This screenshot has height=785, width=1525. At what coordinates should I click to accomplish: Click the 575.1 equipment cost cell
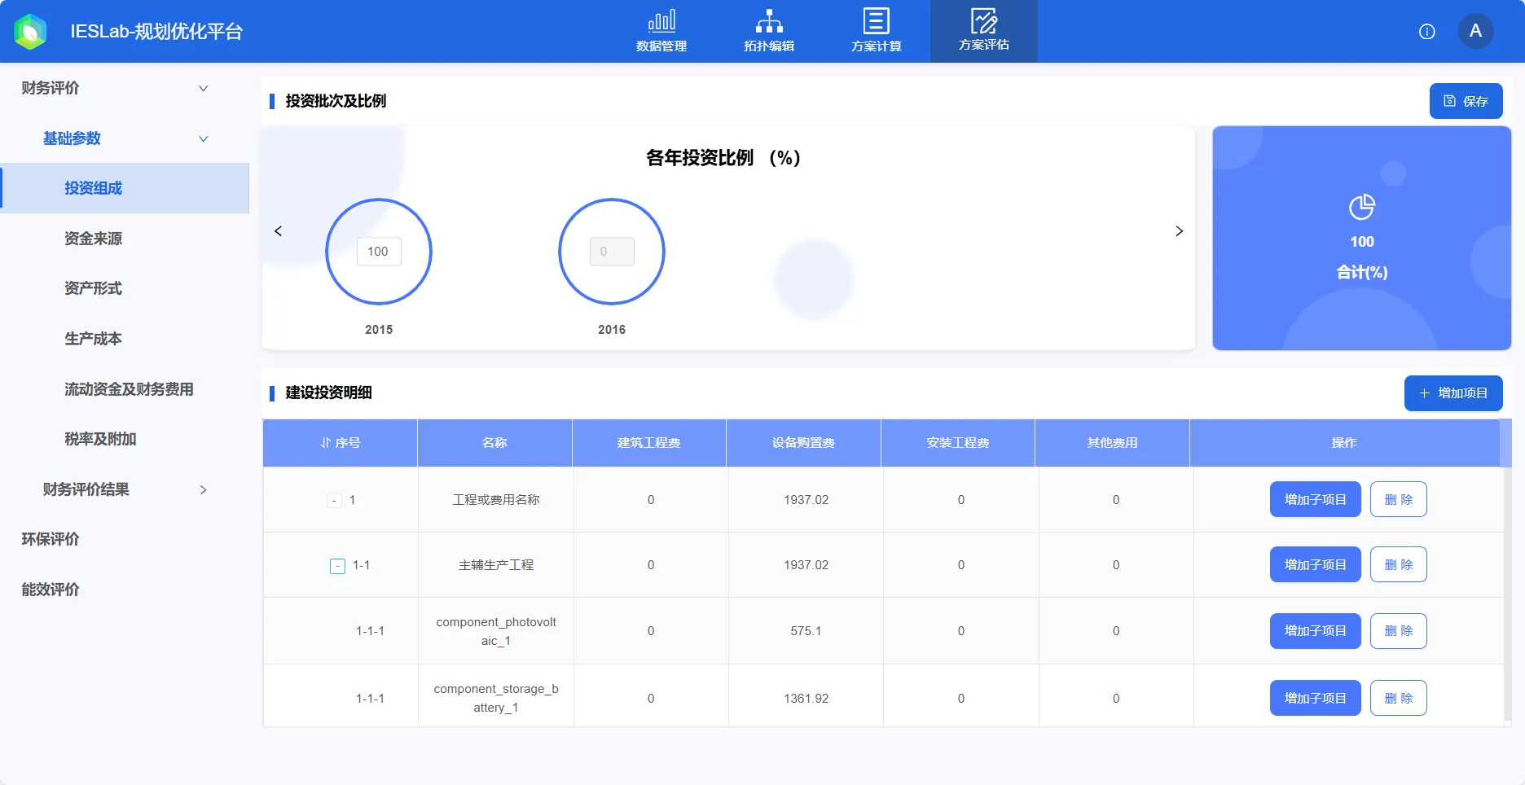point(806,631)
